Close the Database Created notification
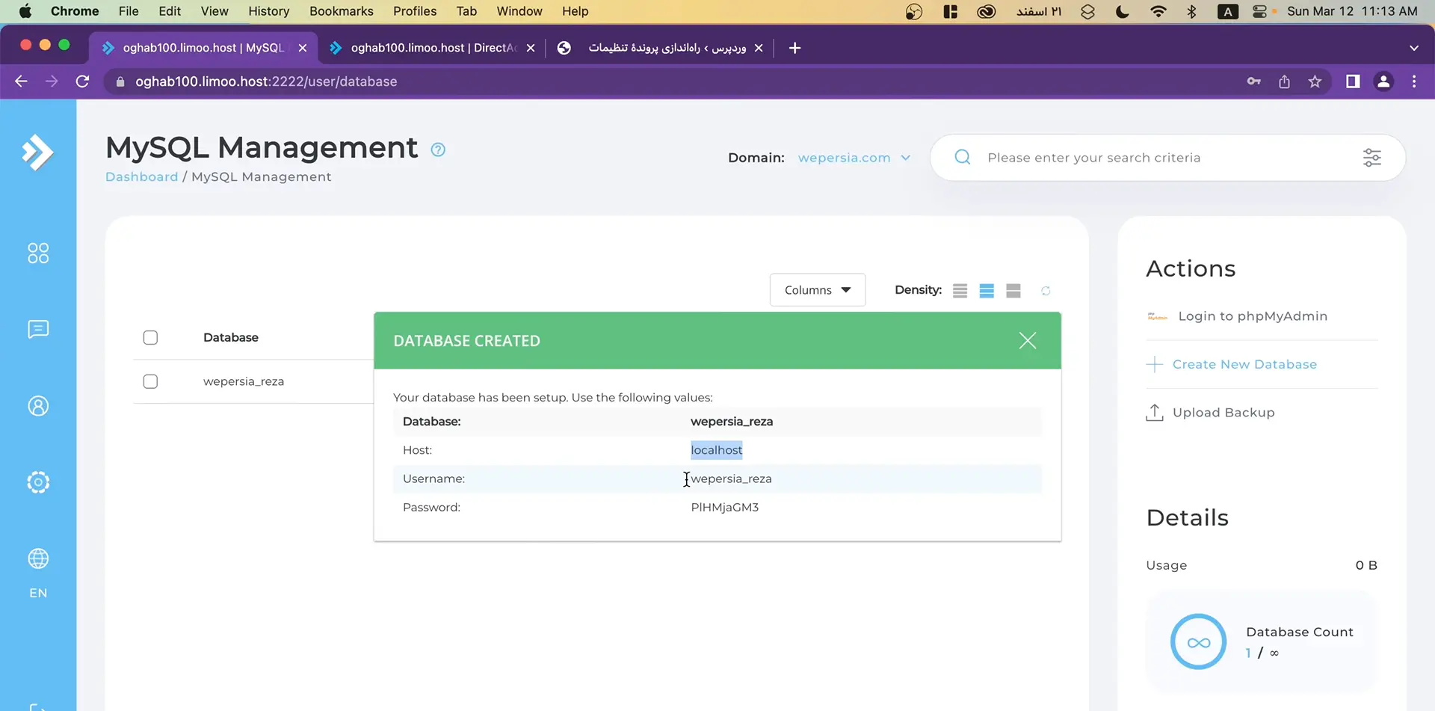This screenshot has height=711, width=1435. click(1028, 341)
